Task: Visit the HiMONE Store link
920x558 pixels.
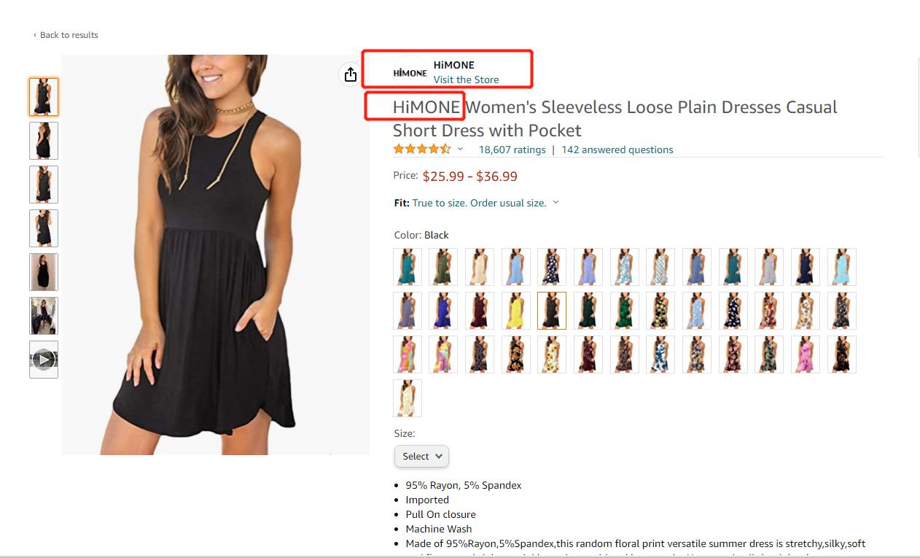Action: pyautogui.click(x=466, y=80)
